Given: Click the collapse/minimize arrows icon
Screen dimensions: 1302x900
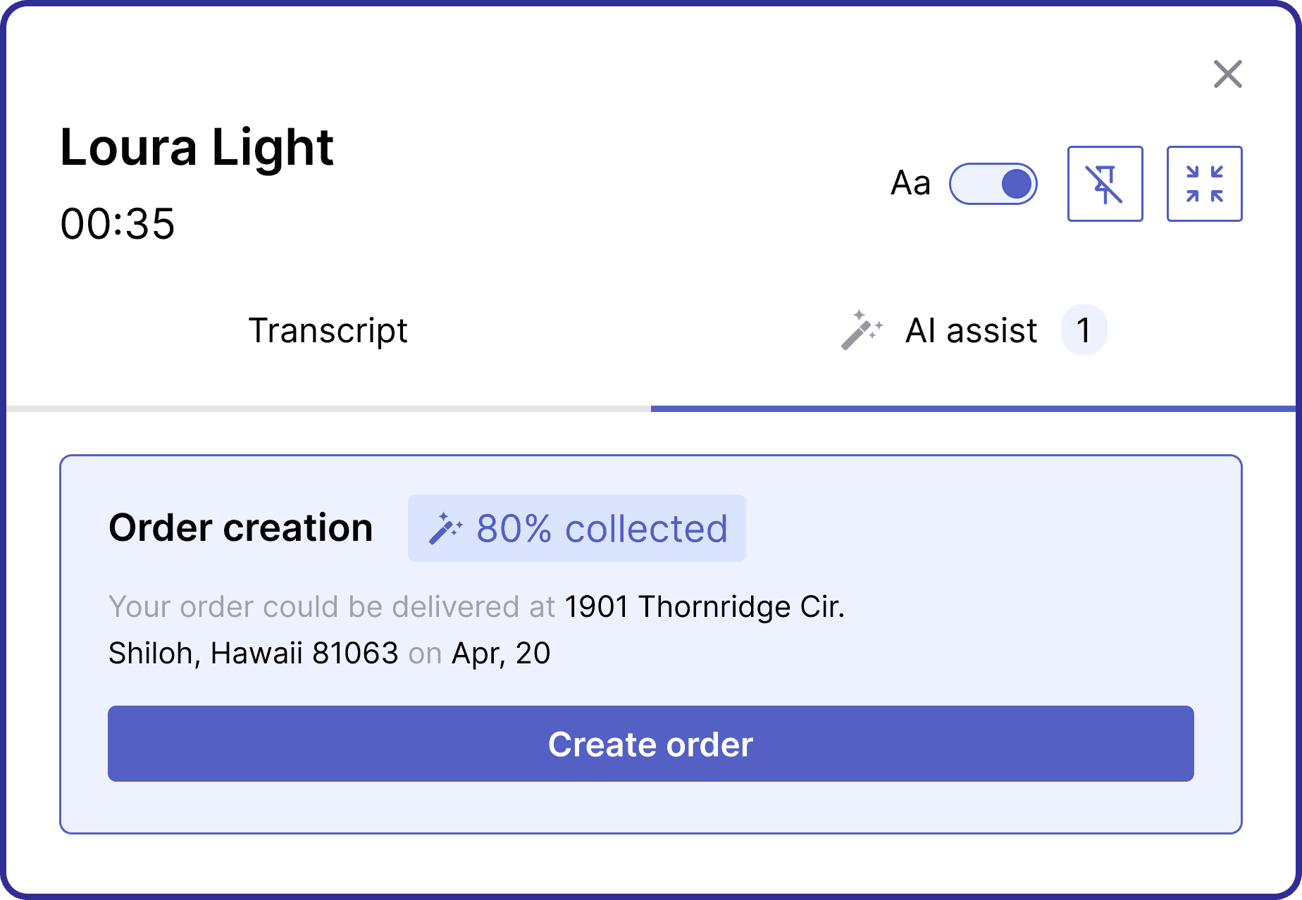Looking at the screenshot, I should [1204, 184].
